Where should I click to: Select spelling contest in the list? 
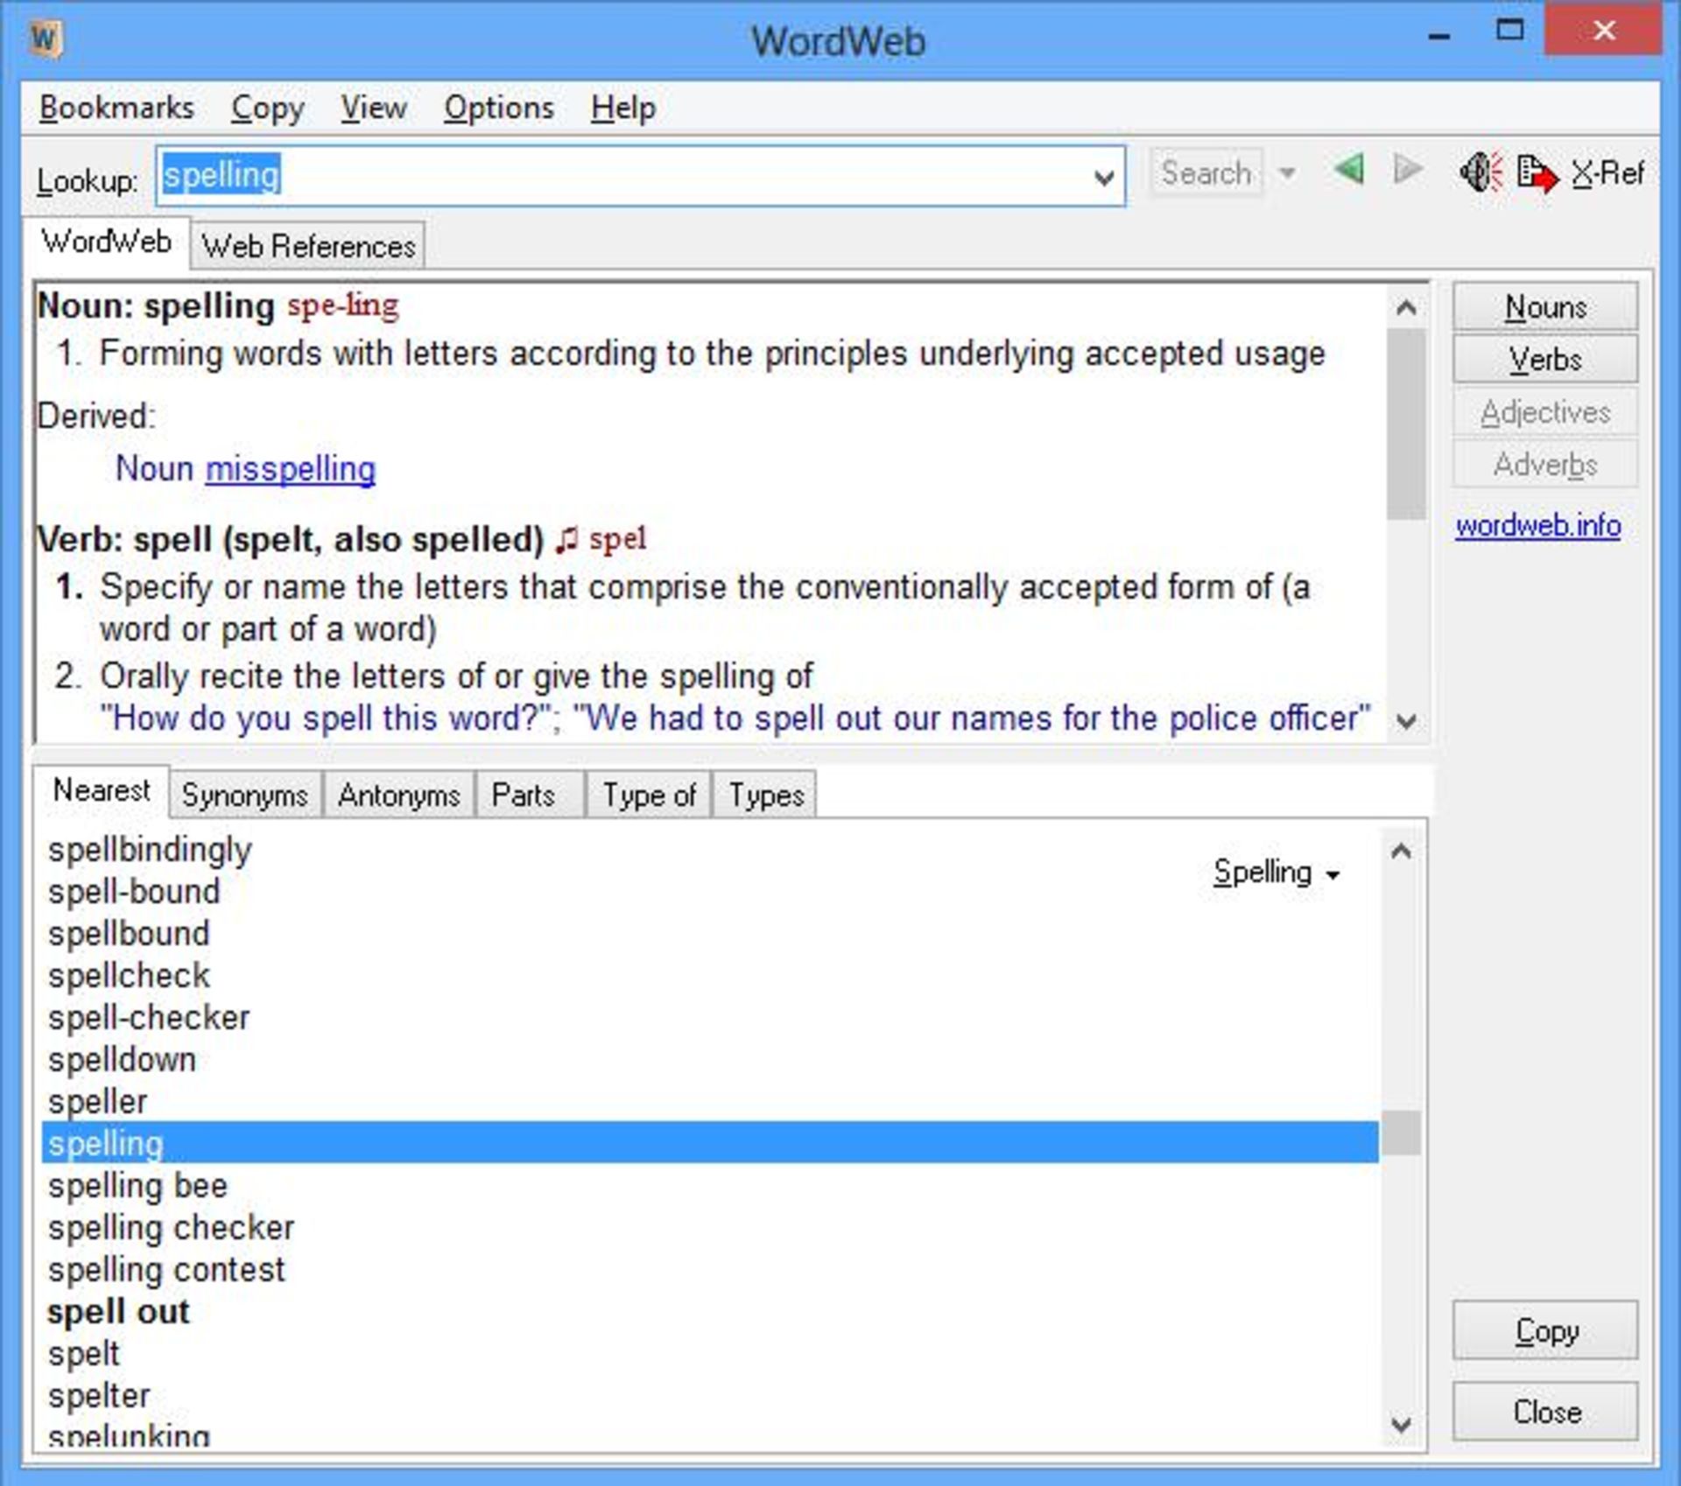tap(166, 1270)
